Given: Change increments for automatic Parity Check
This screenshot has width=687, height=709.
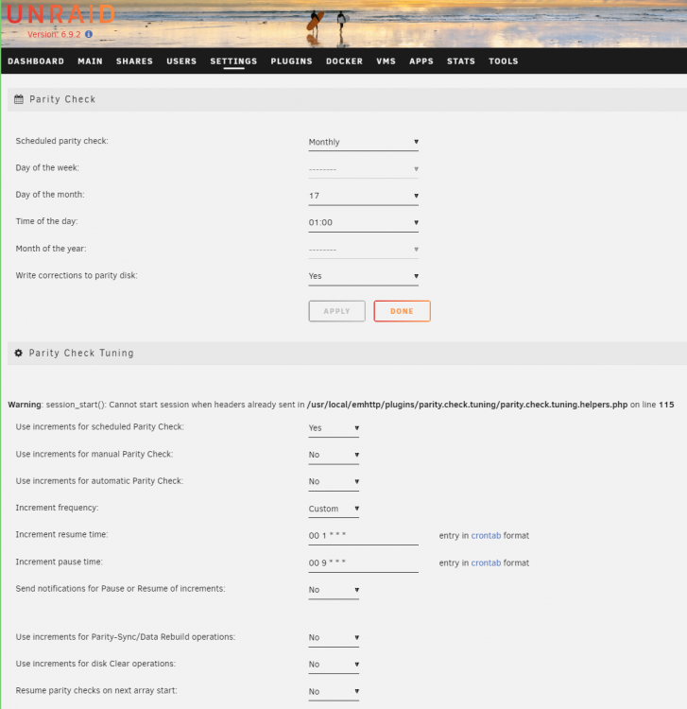Looking at the screenshot, I should pos(334,481).
